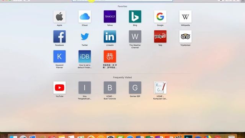The height and width of the screenshot is (138, 245).
Task: Open the TripAdvisor owl favorite
Action: (x=185, y=36)
